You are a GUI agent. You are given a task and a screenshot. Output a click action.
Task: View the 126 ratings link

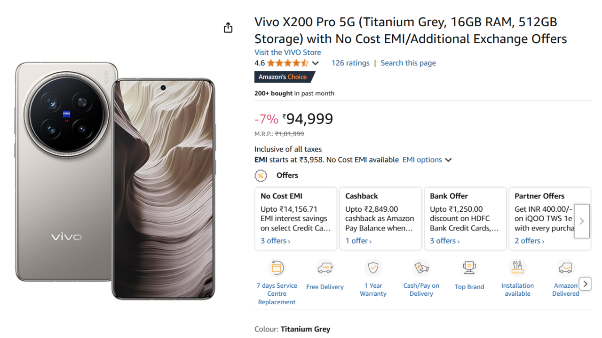tap(350, 62)
